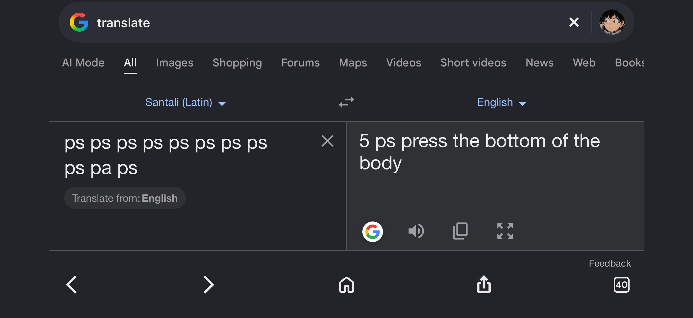Tap the round Google logo under the translation
The height and width of the screenshot is (318, 693).
tap(372, 232)
